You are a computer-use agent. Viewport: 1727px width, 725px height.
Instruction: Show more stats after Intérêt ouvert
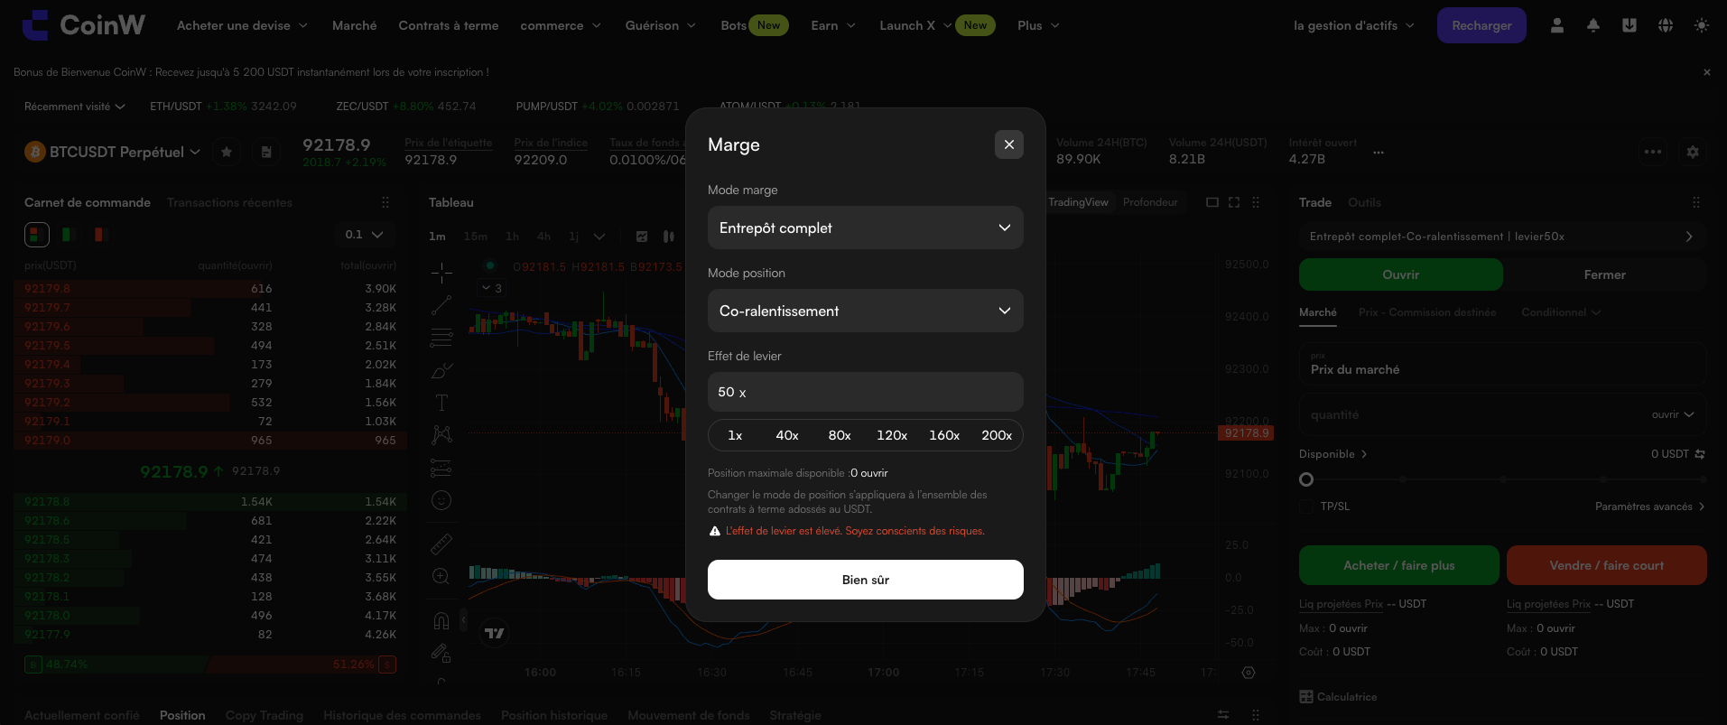[x=1379, y=153]
